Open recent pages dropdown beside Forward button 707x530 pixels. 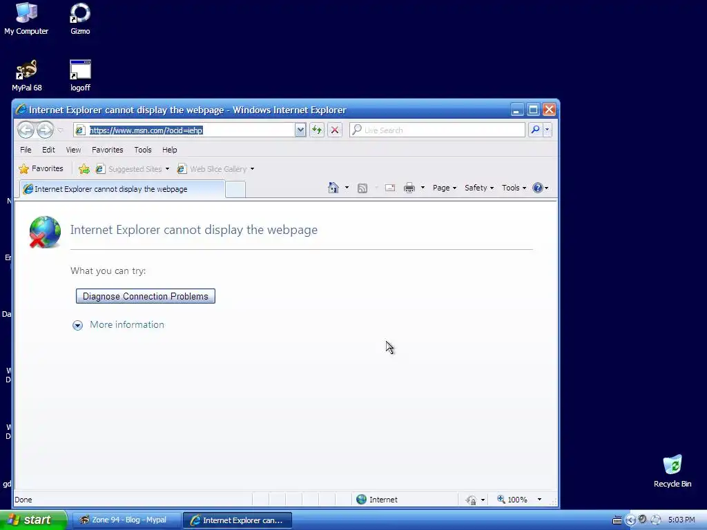61,130
